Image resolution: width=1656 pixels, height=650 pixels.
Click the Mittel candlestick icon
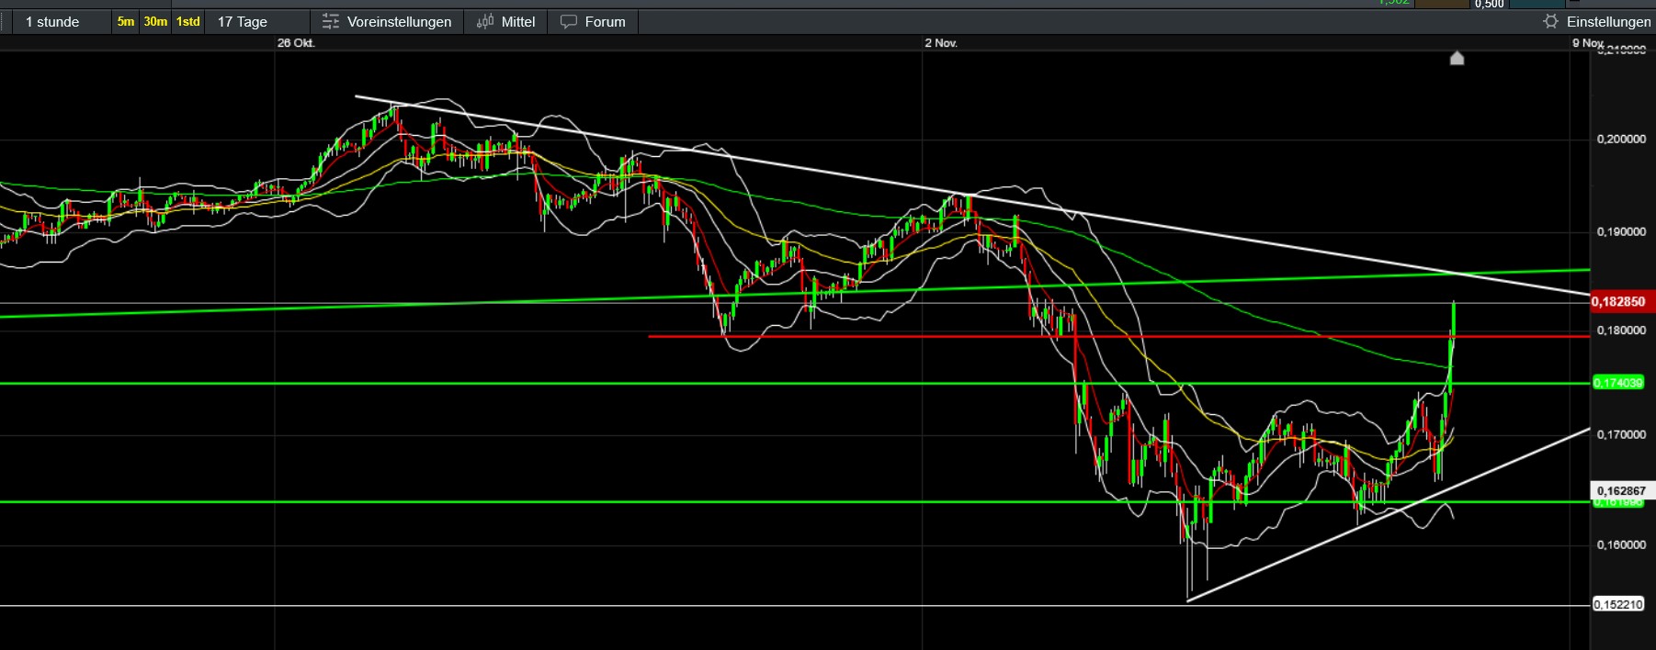pos(484,21)
